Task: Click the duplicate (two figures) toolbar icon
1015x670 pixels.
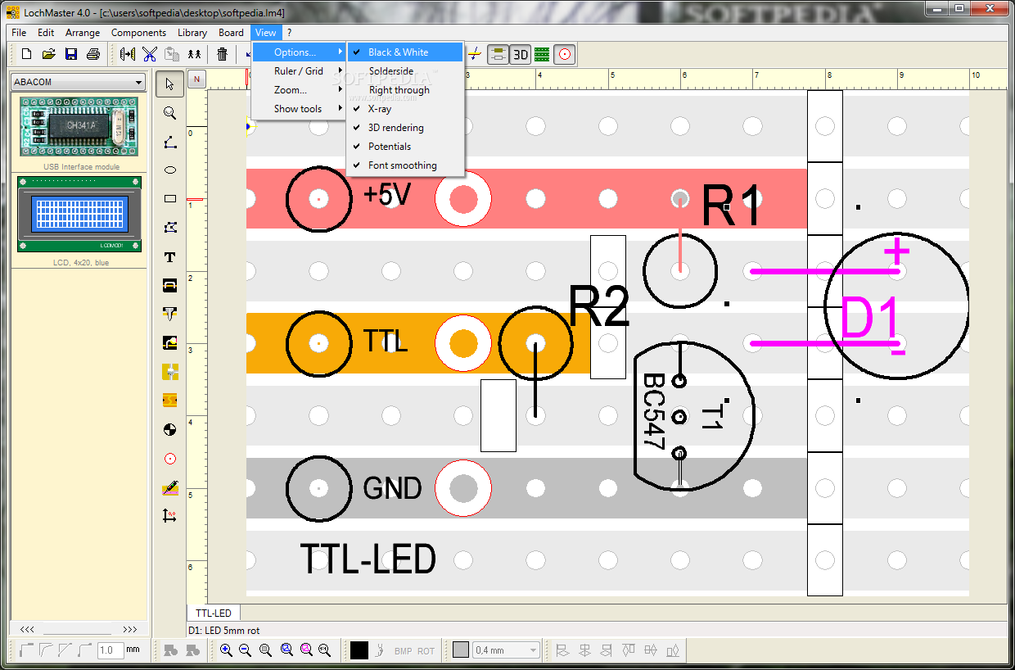Action: [x=194, y=54]
